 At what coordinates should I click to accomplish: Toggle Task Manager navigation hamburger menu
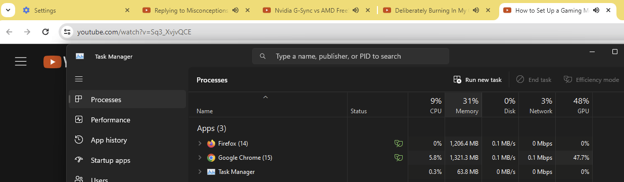tap(79, 79)
